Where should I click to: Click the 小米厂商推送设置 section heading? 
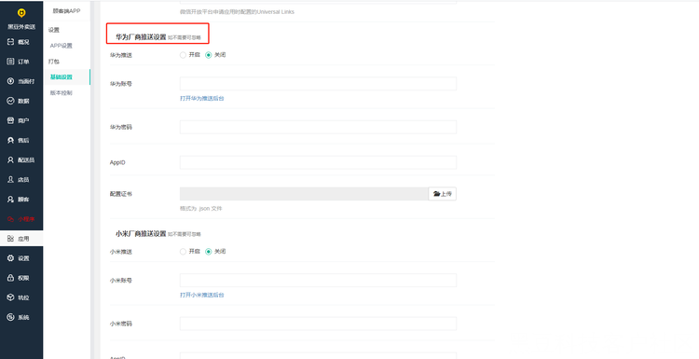click(x=141, y=234)
